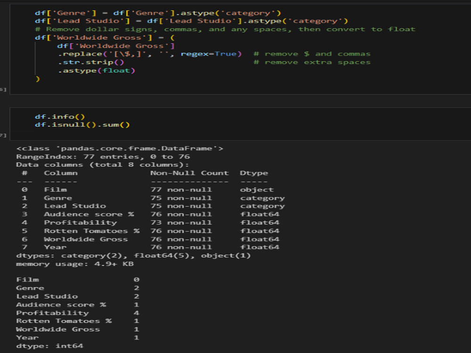Click 'Worldwide Gross' in null count list
Viewport: 471px width, 353px height.
[x=58, y=329]
